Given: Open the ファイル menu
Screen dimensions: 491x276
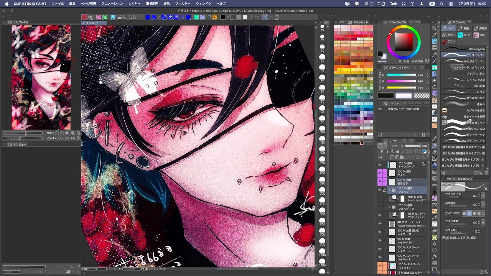Looking at the screenshot, I should click(x=58, y=3).
